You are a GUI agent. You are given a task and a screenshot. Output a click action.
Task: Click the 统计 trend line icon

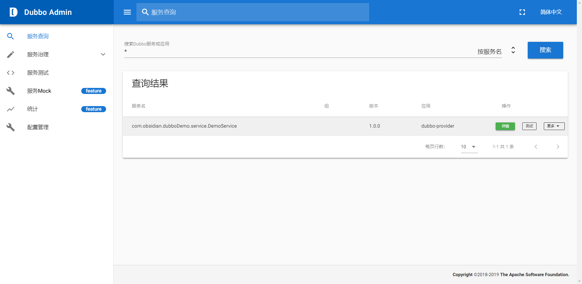11,109
